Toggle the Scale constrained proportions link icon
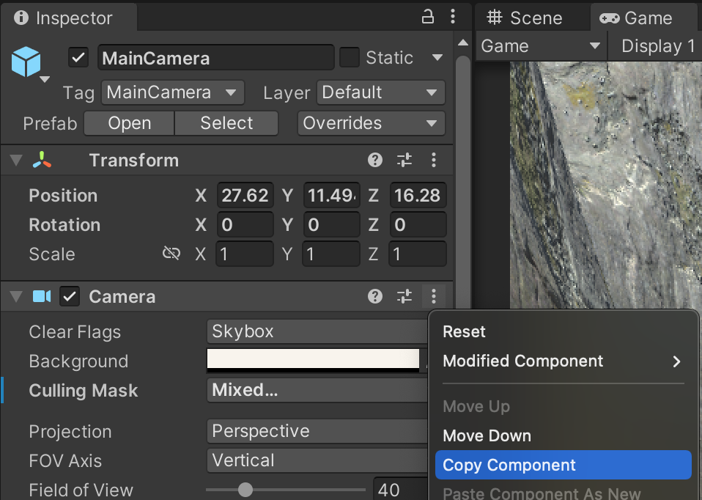Image resolution: width=702 pixels, height=500 pixels. (x=171, y=254)
